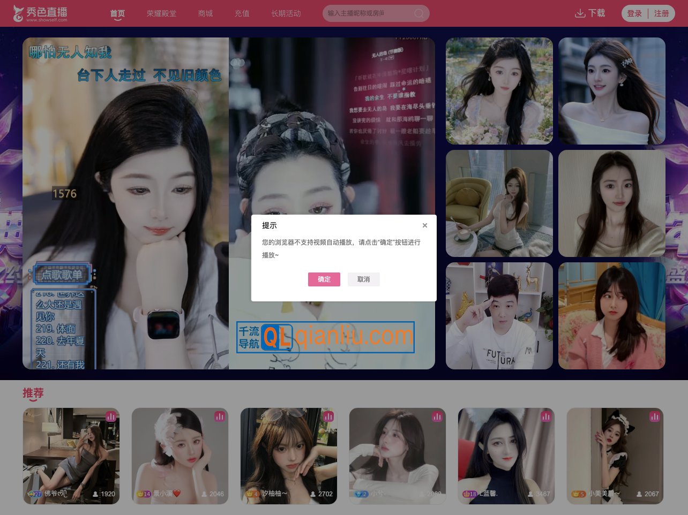Select 充值 in the top navigation

click(242, 13)
